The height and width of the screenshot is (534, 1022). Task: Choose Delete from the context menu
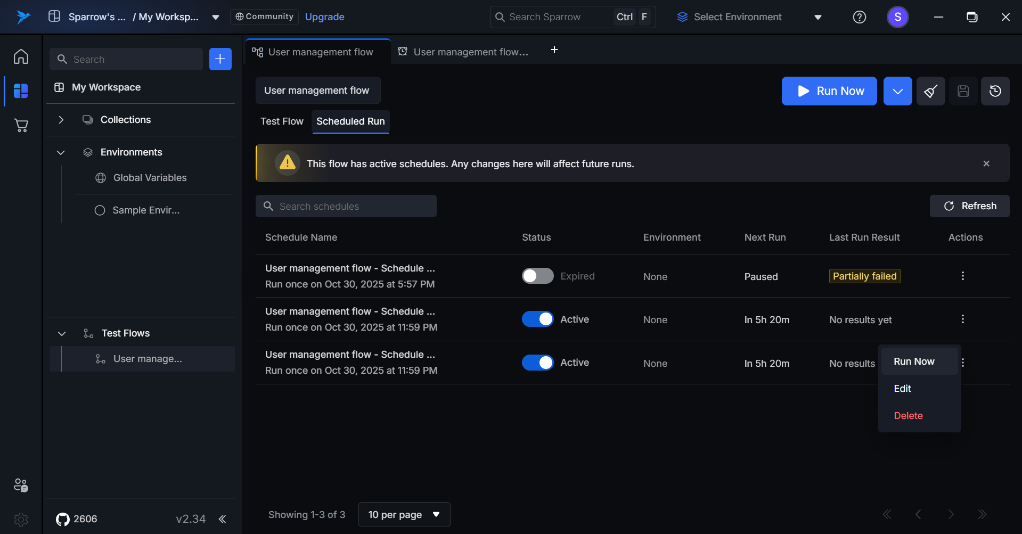(908, 416)
